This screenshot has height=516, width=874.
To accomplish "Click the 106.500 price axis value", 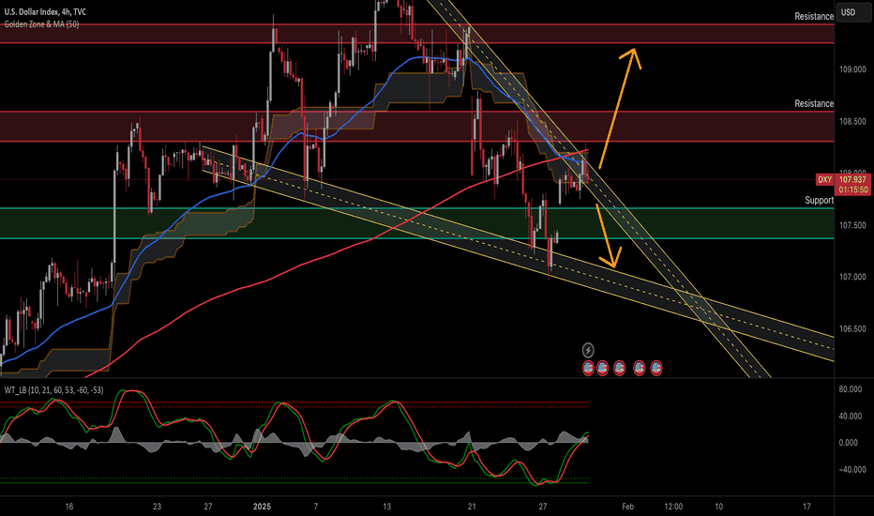I will (852, 329).
